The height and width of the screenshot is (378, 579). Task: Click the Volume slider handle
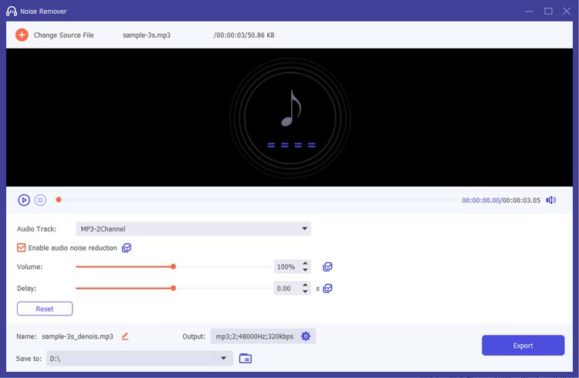173,266
